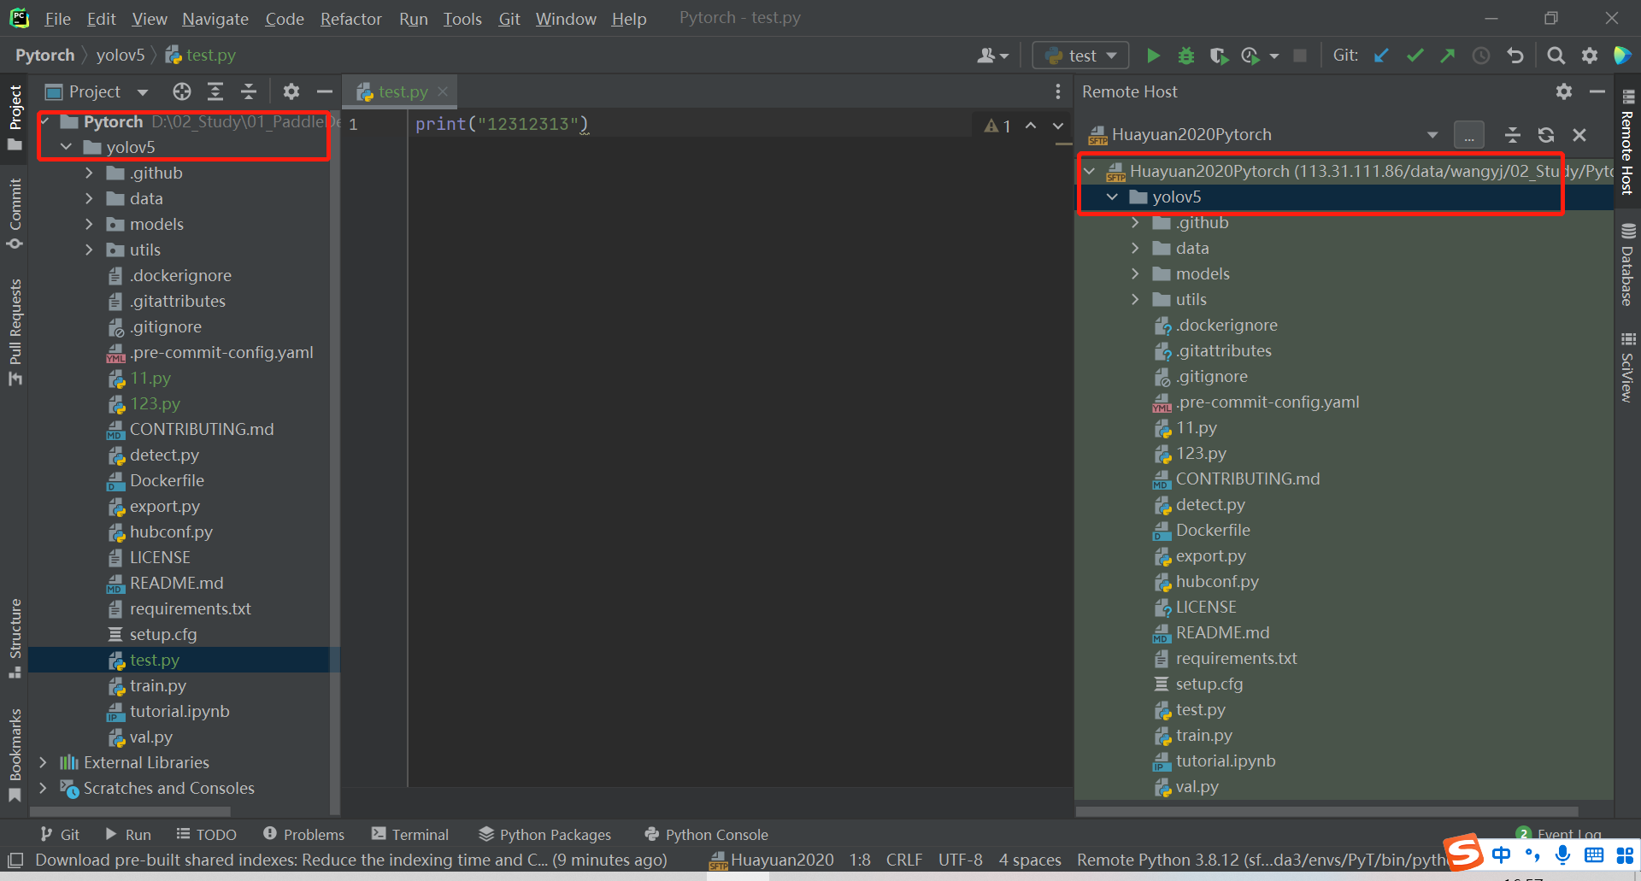Click the Project panel horizontal scrollbar

[x=131, y=811]
